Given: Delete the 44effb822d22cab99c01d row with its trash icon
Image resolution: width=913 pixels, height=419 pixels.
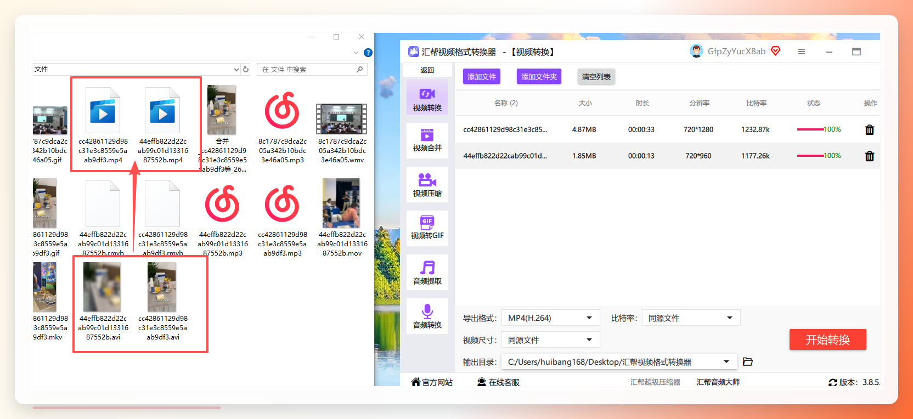Looking at the screenshot, I should tap(870, 156).
